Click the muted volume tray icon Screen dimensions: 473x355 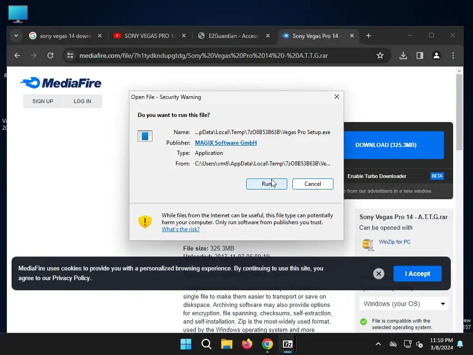click(x=419, y=344)
